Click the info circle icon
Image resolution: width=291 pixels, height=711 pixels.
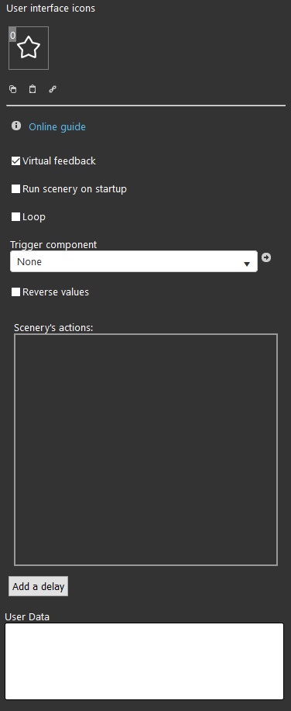[x=16, y=126]
